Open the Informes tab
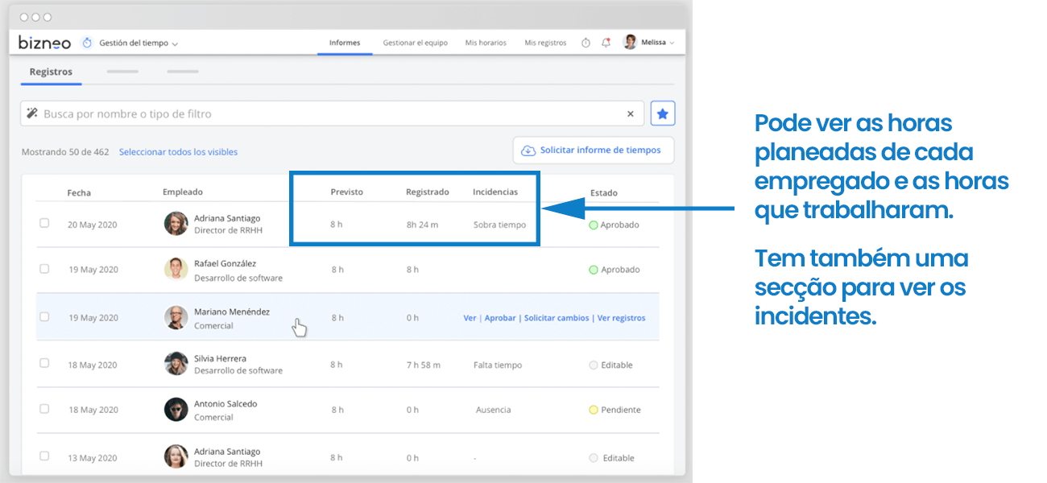This screenshot has width=1047, height=483. (x=345, y=43)
